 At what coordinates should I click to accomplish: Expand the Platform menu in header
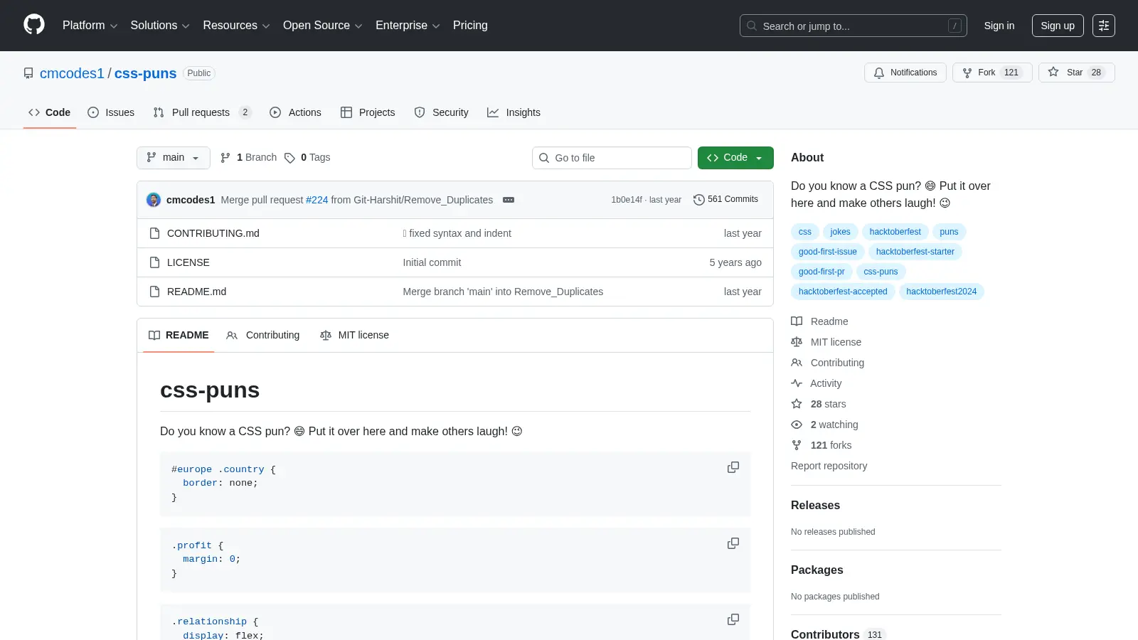pos(90,26)
